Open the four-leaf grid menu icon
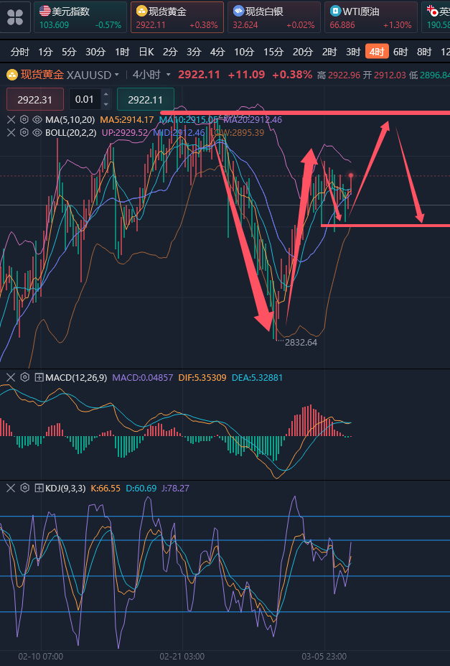This screenshot has width=450, height=666. 15,17
